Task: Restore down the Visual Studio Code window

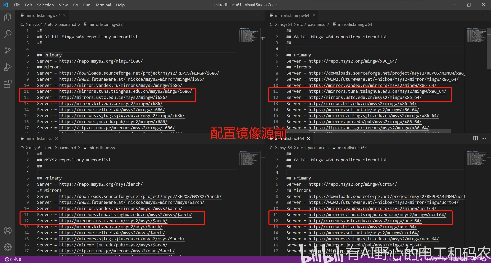Action: pos(469,5)
